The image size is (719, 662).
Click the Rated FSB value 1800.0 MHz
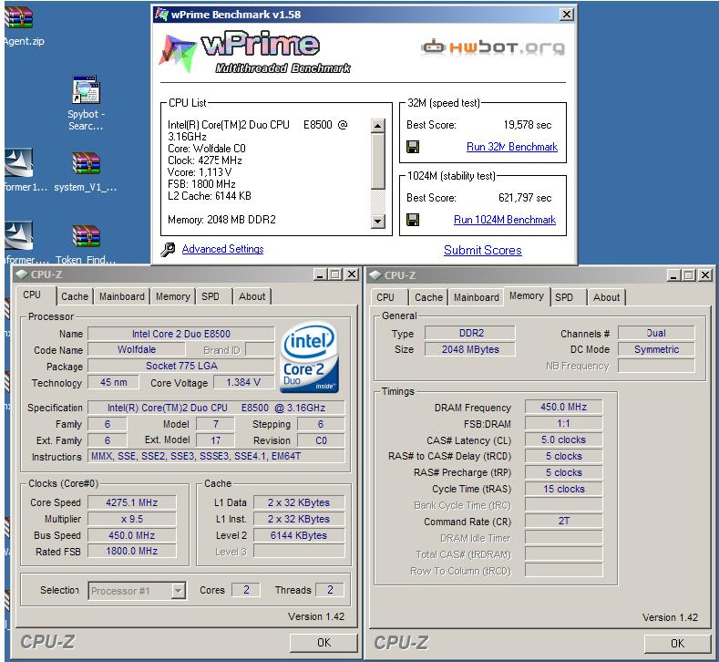131,551
